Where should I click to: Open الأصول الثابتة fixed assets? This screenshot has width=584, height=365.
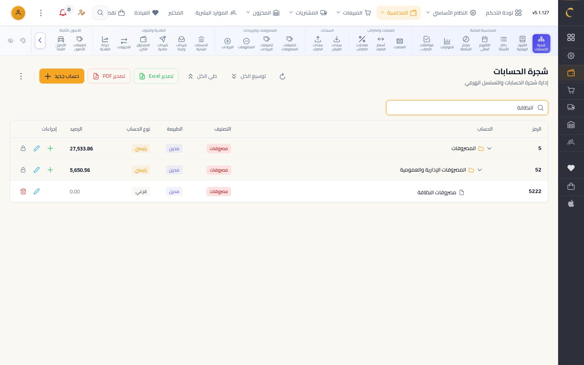pos(61,43)
